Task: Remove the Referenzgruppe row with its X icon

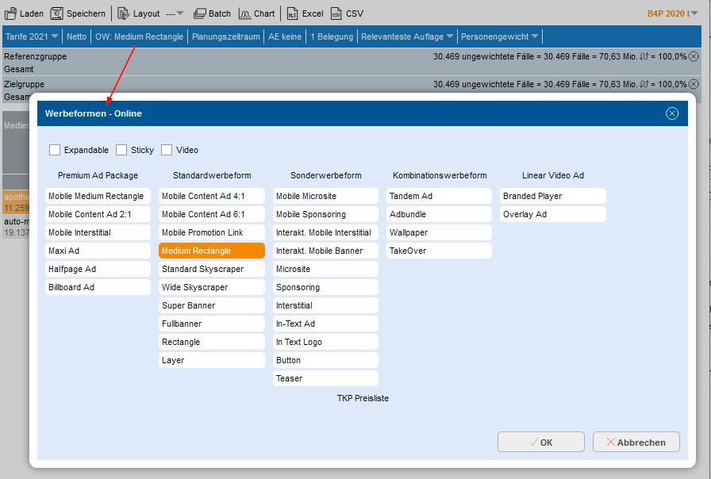Action: [694, 56]
